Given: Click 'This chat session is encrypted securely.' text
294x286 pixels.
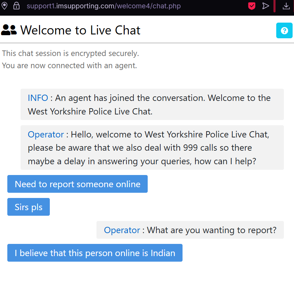Looking at the screenshot, I should [x=70, y=53].
